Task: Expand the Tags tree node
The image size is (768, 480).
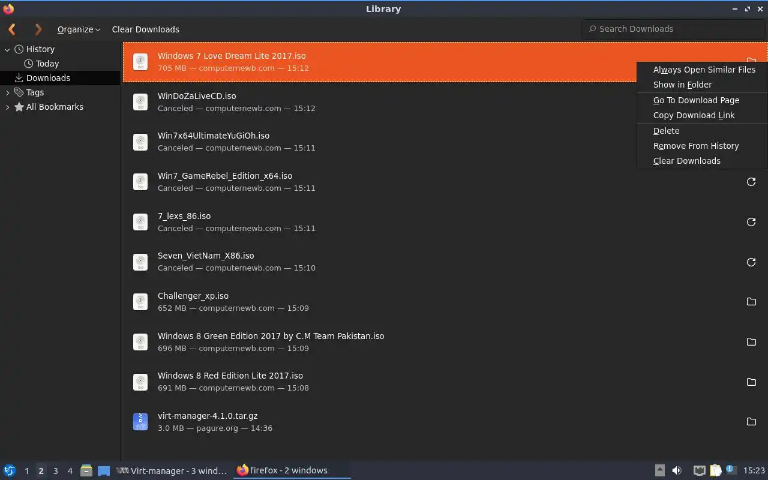Action: (8, 92)
